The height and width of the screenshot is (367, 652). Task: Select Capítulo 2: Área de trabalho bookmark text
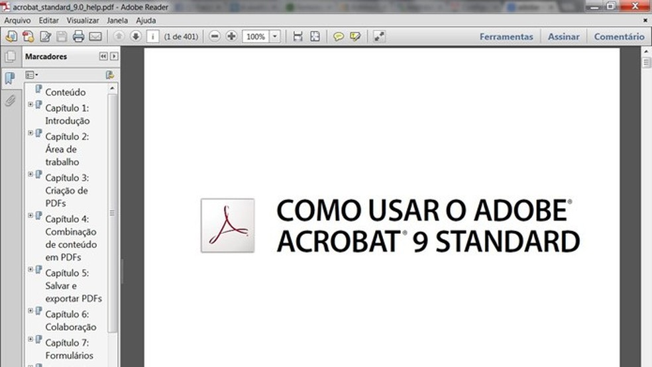pyautogui.click(x=67, y=149)
